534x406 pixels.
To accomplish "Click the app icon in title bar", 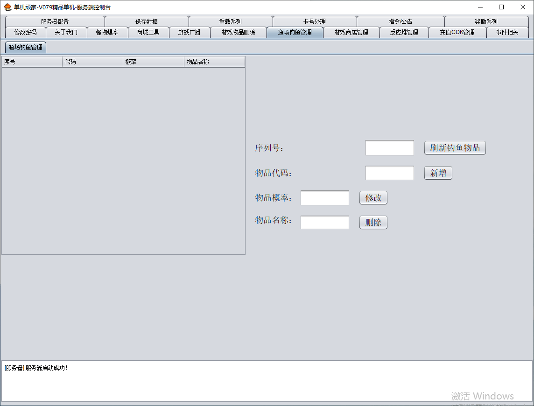I will pyautogui.click(x=7, y=7).
